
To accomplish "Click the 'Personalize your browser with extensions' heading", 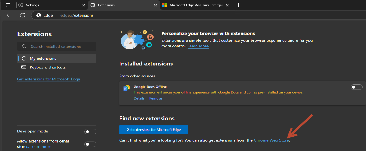I will coord(208,33).
